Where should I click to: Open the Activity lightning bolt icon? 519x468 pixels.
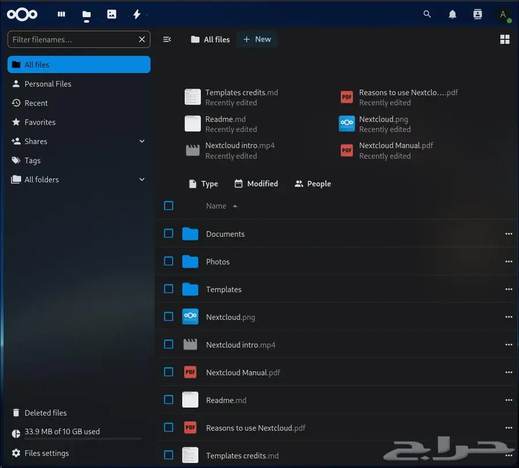[137, 14]
